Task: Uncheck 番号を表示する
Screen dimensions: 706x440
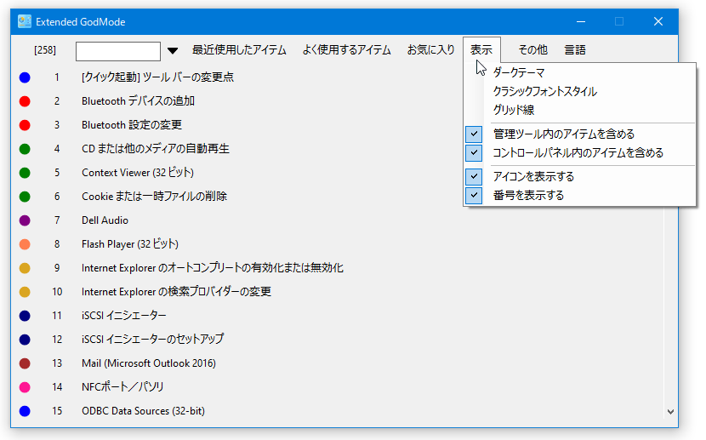Action: pos(474,196)
